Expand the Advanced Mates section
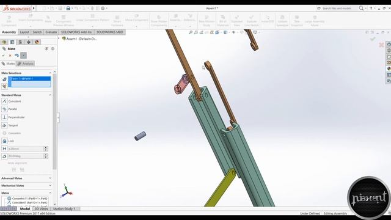391x220 pixels. [x=50, y=178]
